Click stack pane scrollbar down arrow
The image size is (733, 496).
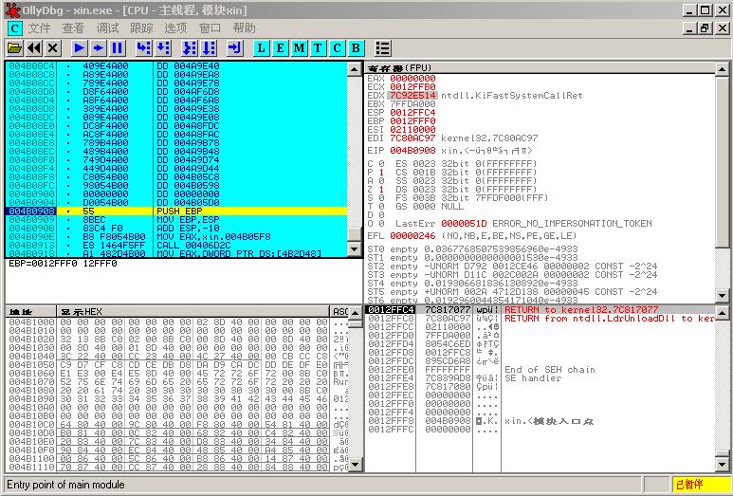click(x=722, y=464)
